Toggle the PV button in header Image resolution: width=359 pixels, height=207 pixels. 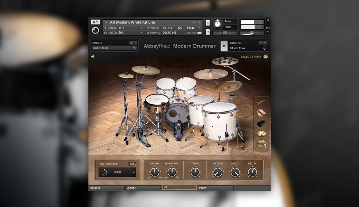(268, 32)
